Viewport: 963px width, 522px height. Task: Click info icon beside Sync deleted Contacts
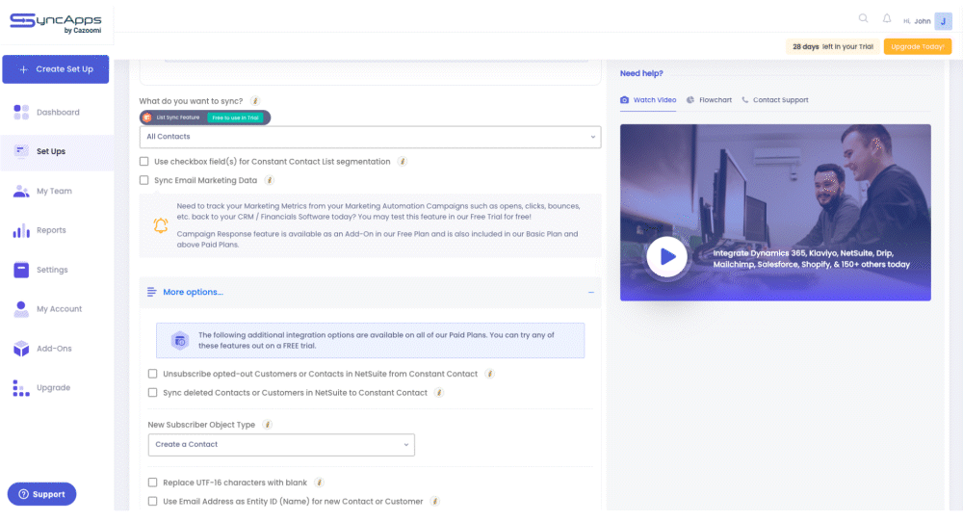(x=438, y=392)
